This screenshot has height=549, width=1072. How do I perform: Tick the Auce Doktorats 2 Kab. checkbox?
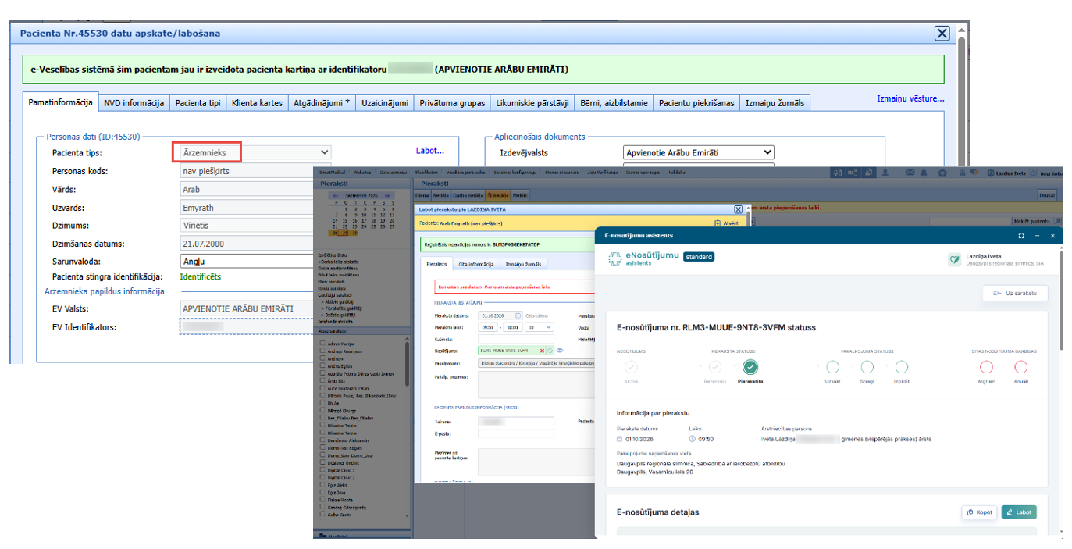click(x=324, y=389)
